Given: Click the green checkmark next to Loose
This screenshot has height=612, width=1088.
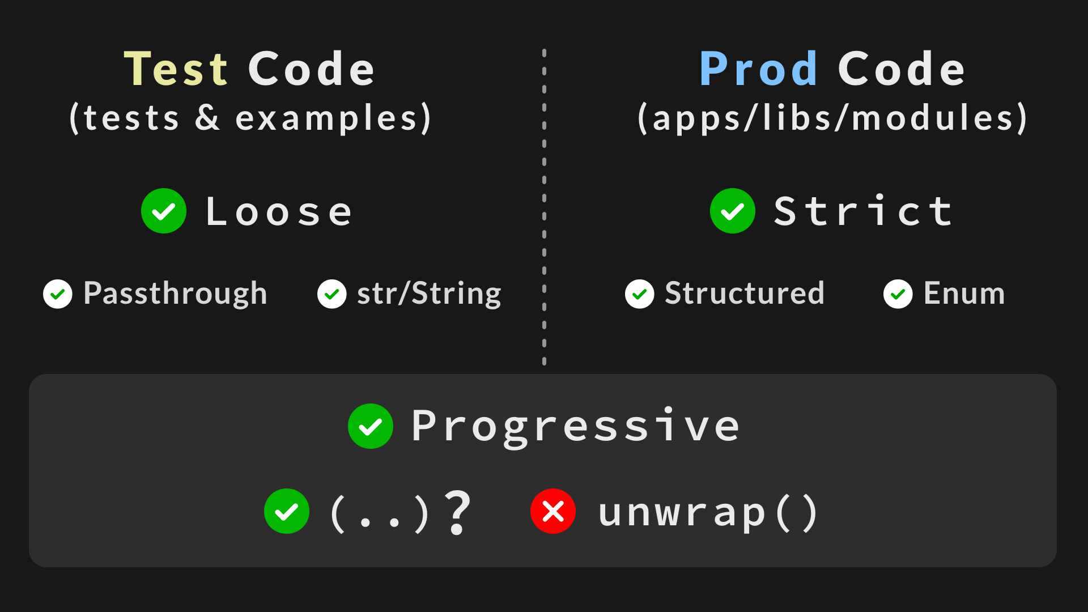Looking at the screenshot, I should [x=164, y=211].
